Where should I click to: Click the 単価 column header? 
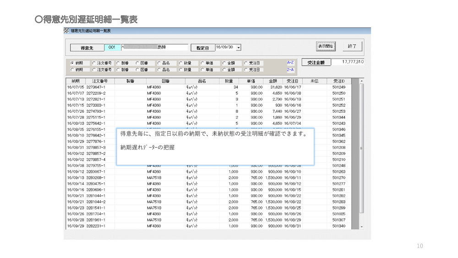(251, 81)
